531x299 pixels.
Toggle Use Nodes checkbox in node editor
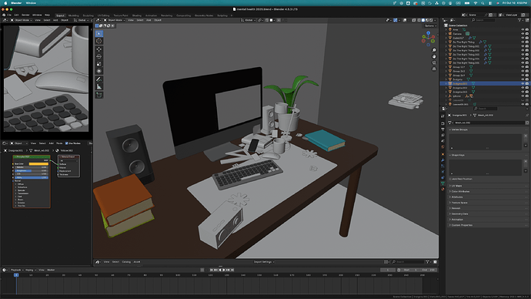[x=67, y=143]
